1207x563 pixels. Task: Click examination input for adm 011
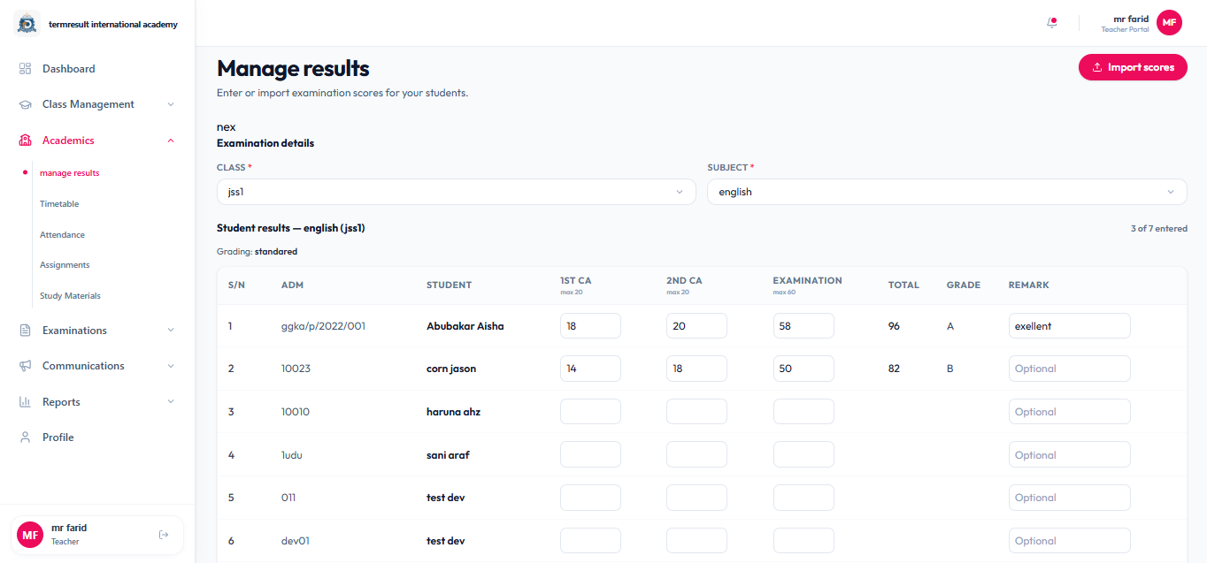tap(803, 498)
